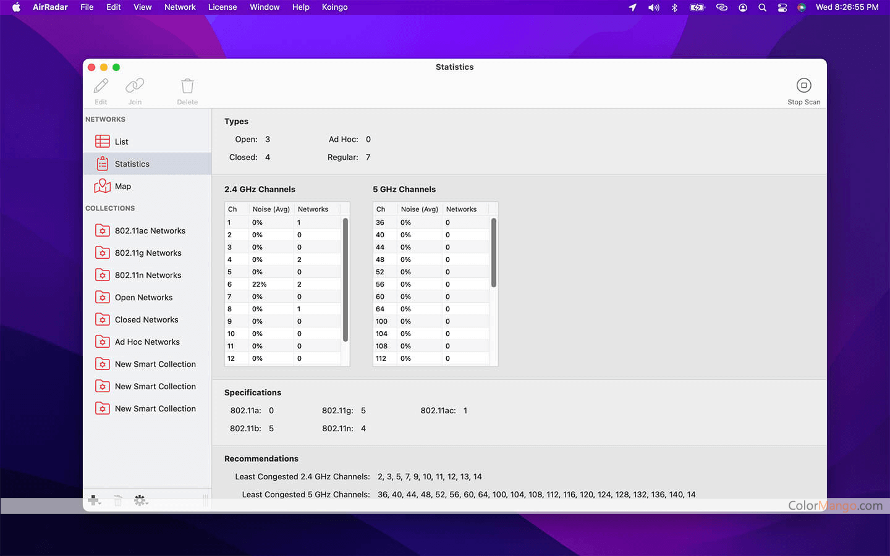Screen dimensions: 890x556
Task: Click the Delete trash icon in toolbar
Action: [x=187, y=86]
